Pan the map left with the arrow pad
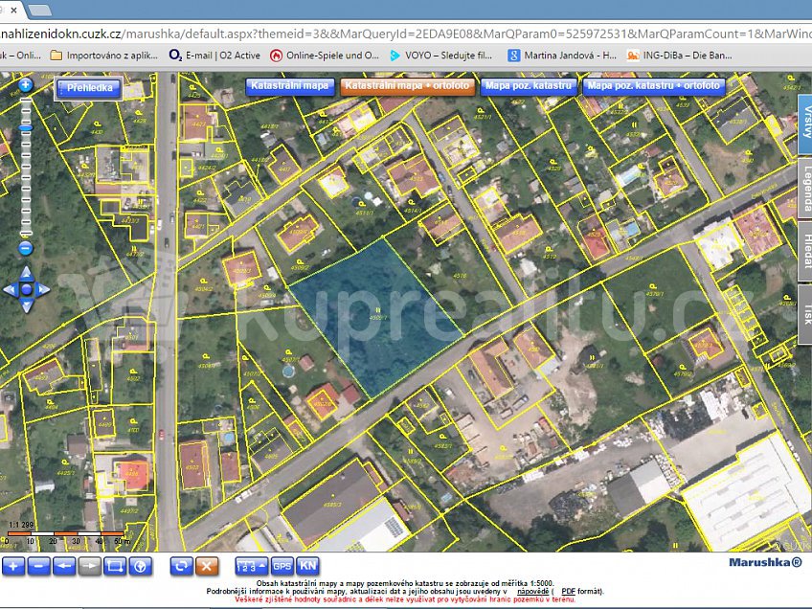This screenshot has width=812, height=609. pyautogui.click(x=10, y=289)
